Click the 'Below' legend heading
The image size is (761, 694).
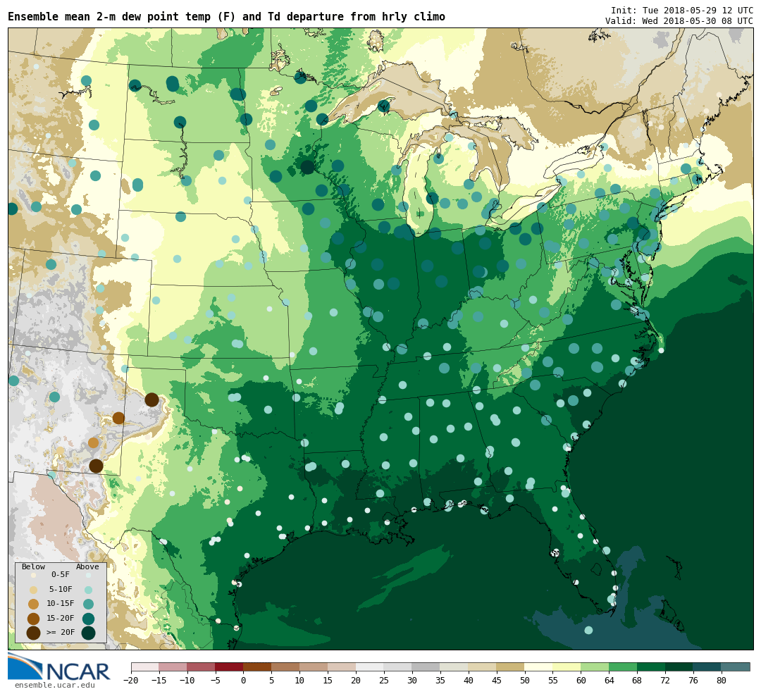(33, 567)
